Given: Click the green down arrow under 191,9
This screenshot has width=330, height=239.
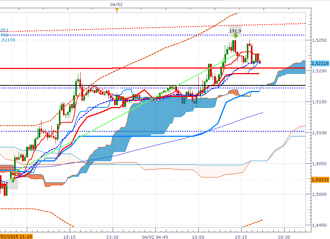Looking at the screenshot, I should coord(235,36).
